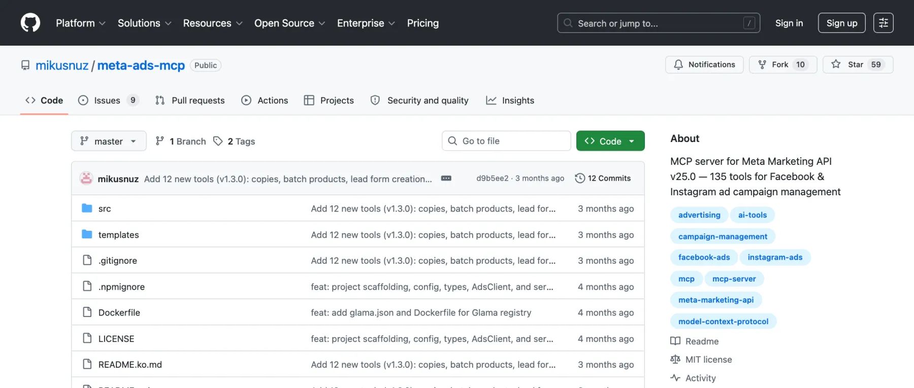Click the ai-tools topic tag
Screen dimensions: 914x388
coord(753,215)
